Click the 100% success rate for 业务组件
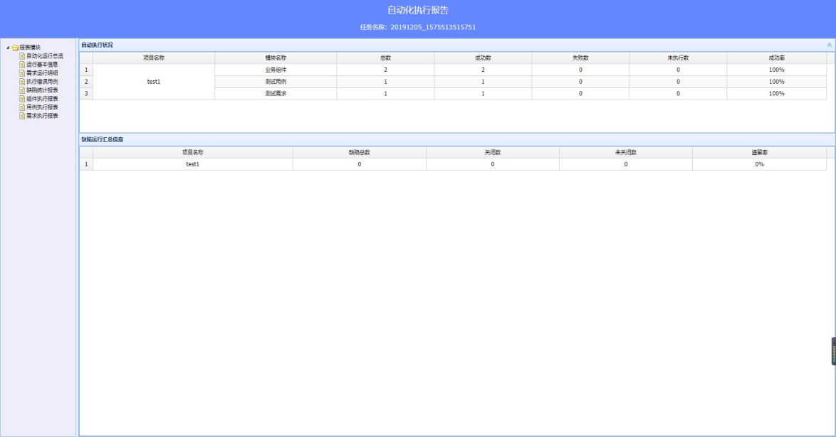Screen dimensions: 836x437 [x=777, y=70]
